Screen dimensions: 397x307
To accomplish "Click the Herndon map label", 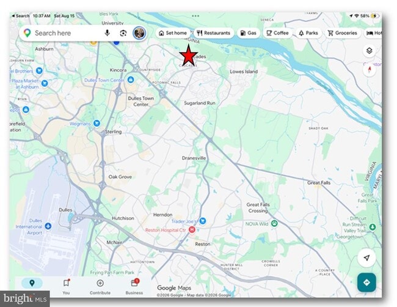I will [x=163, y=215].
